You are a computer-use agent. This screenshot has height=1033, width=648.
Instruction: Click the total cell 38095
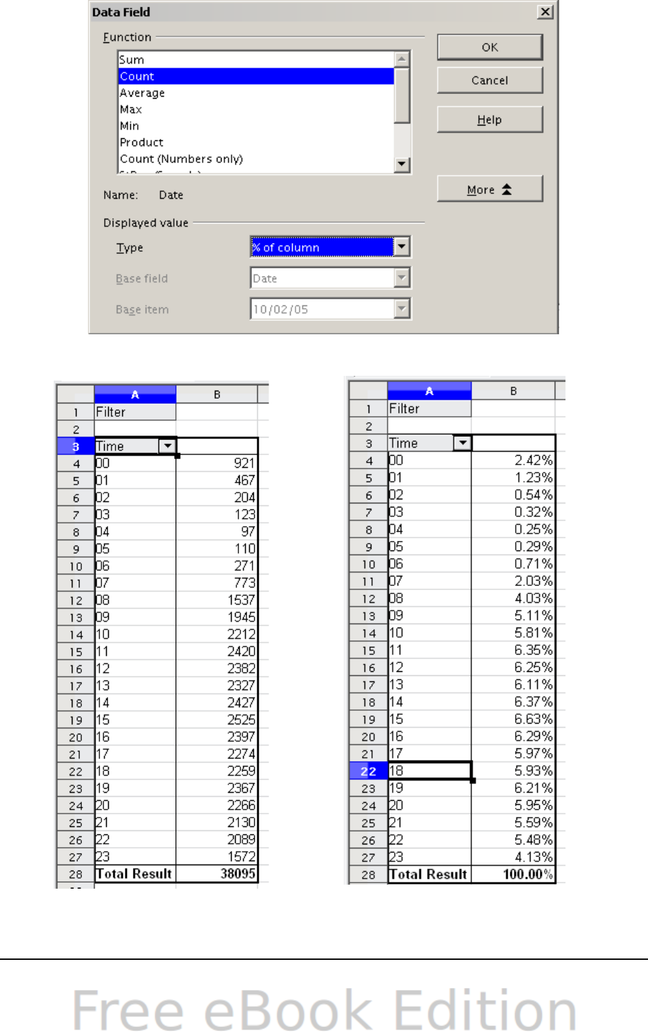217,874
